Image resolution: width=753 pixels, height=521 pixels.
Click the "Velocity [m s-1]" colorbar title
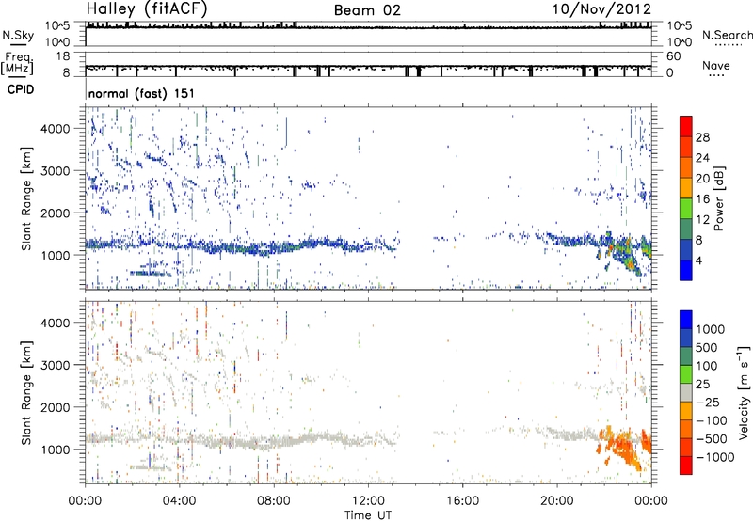coord(745,392)
